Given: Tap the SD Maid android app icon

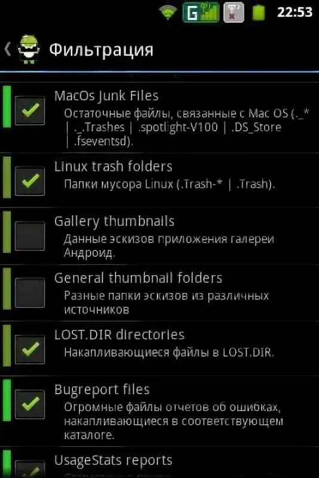Looking at the screenshot, I should point(29,50).
